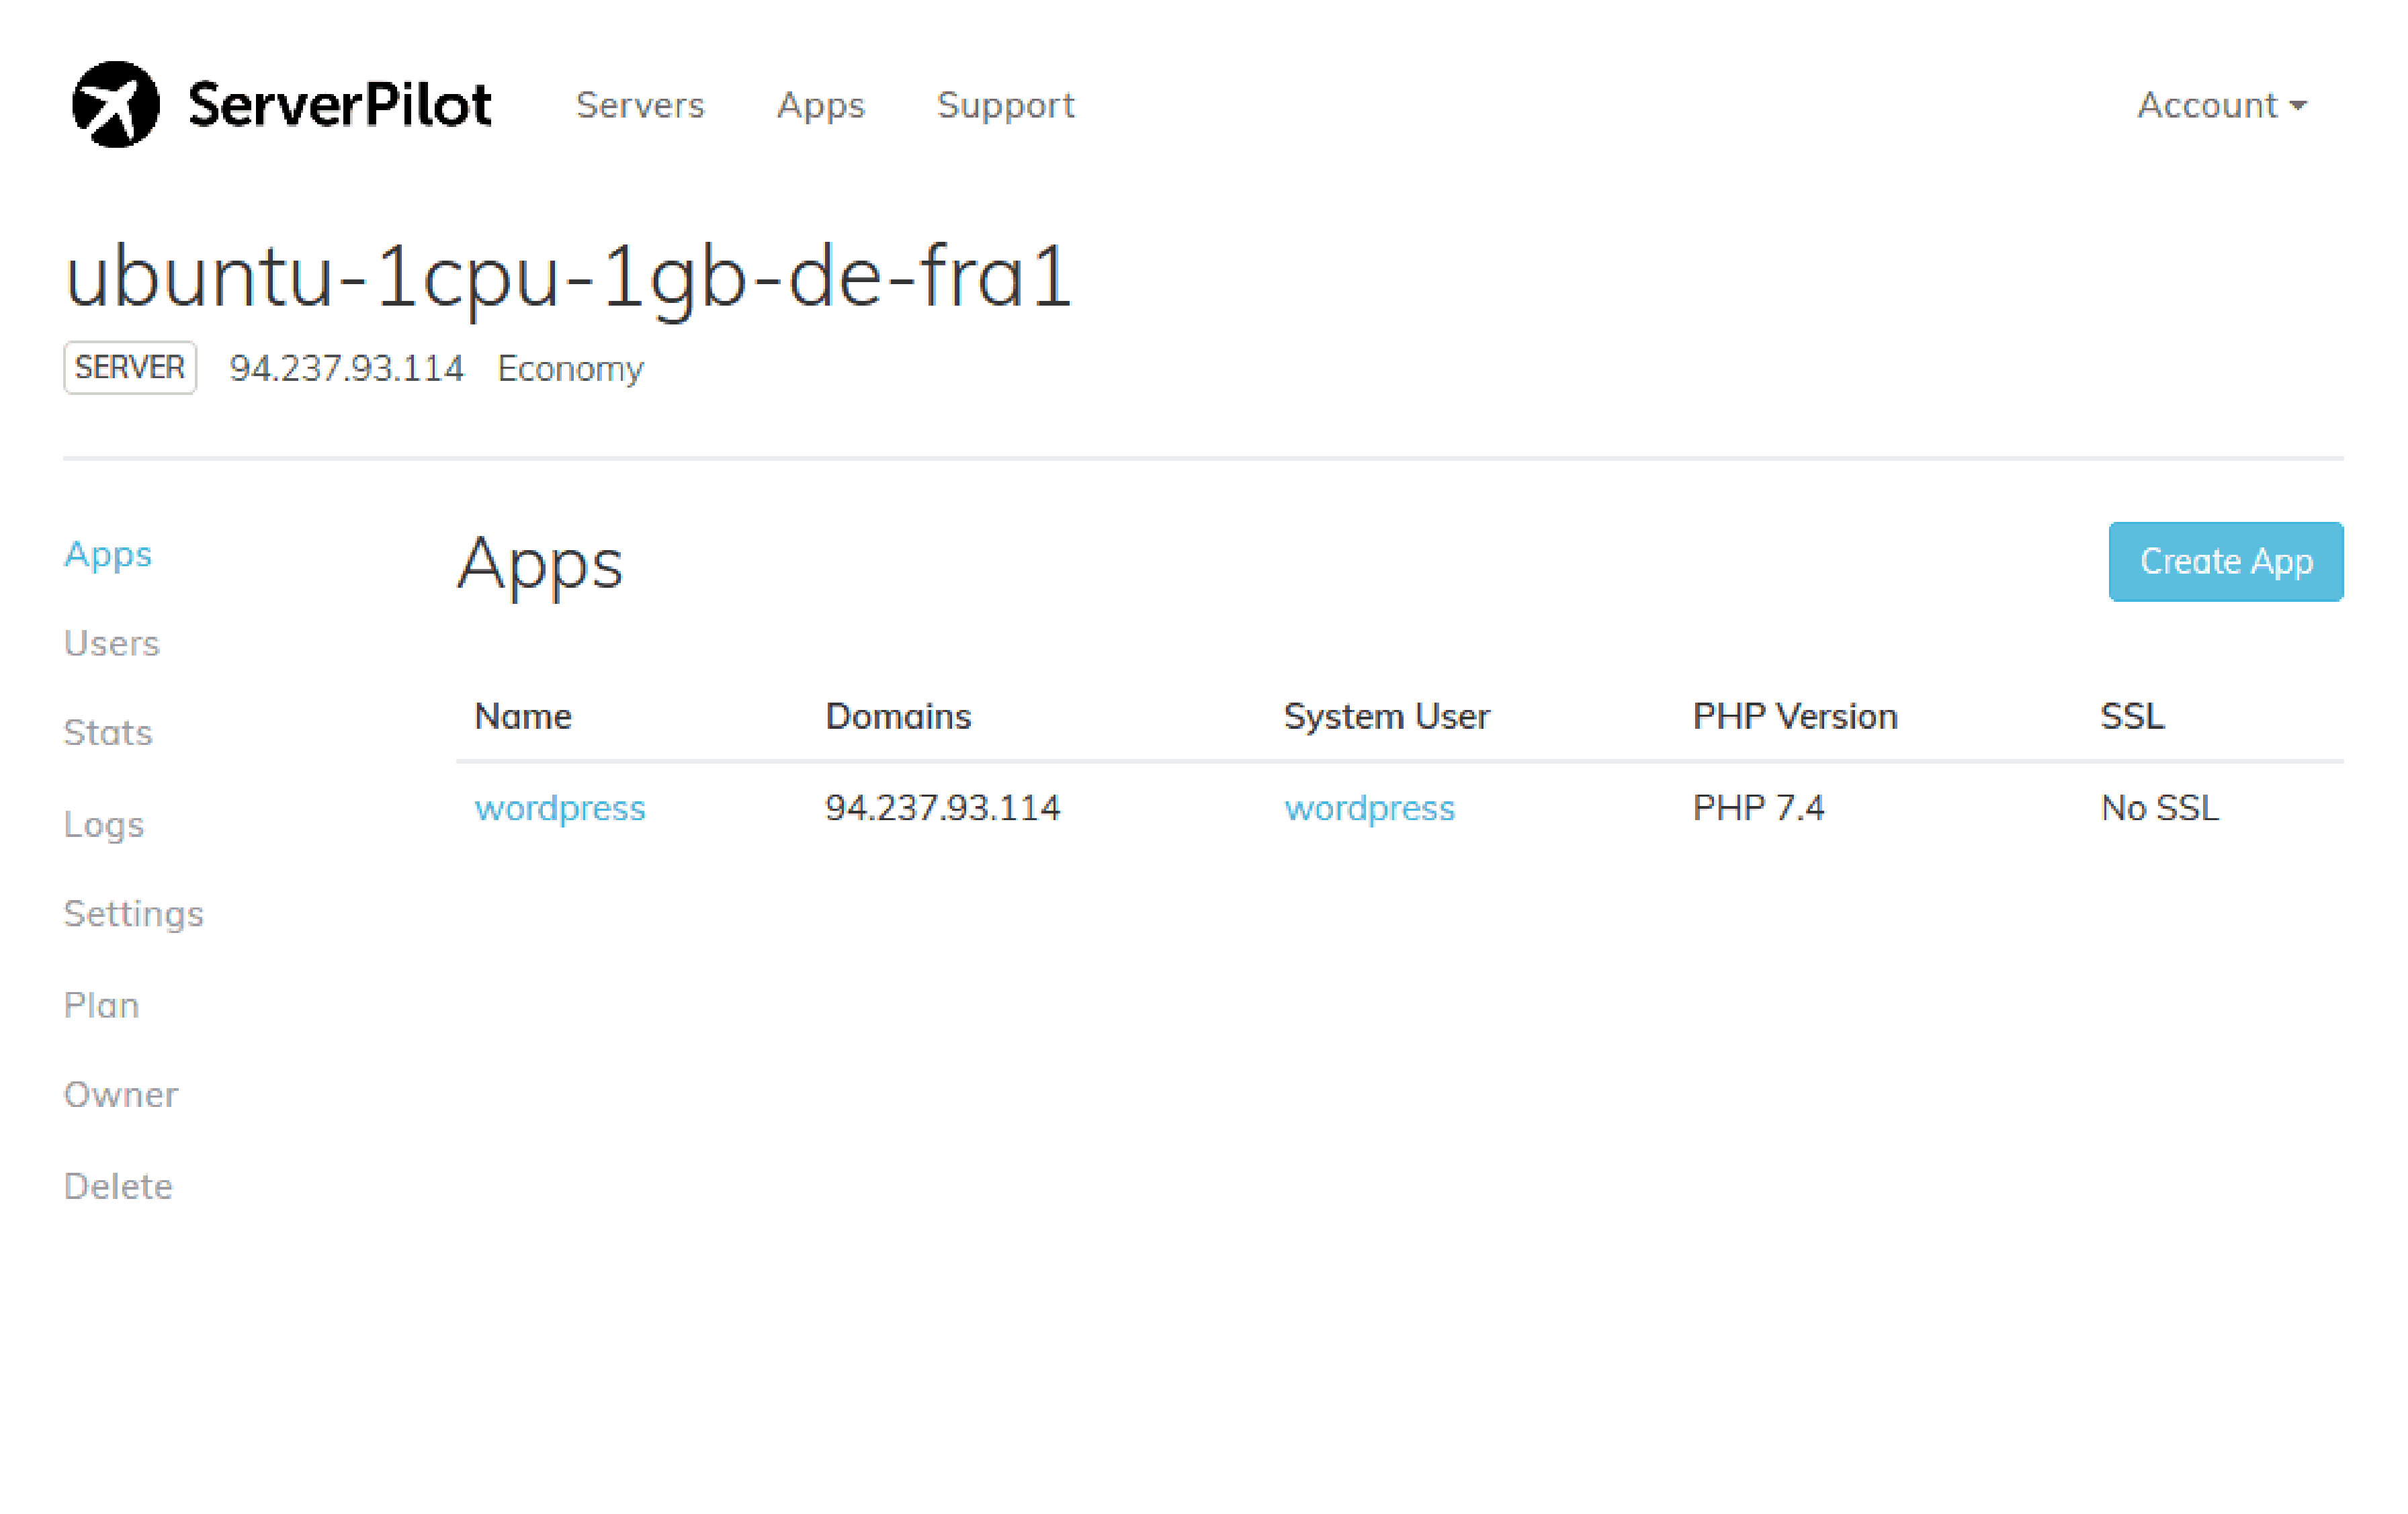Viewport: 2408px width, 1514px height.
Task: Click the Create App button
Action: pyautogui.click(x=2225, y=561)
